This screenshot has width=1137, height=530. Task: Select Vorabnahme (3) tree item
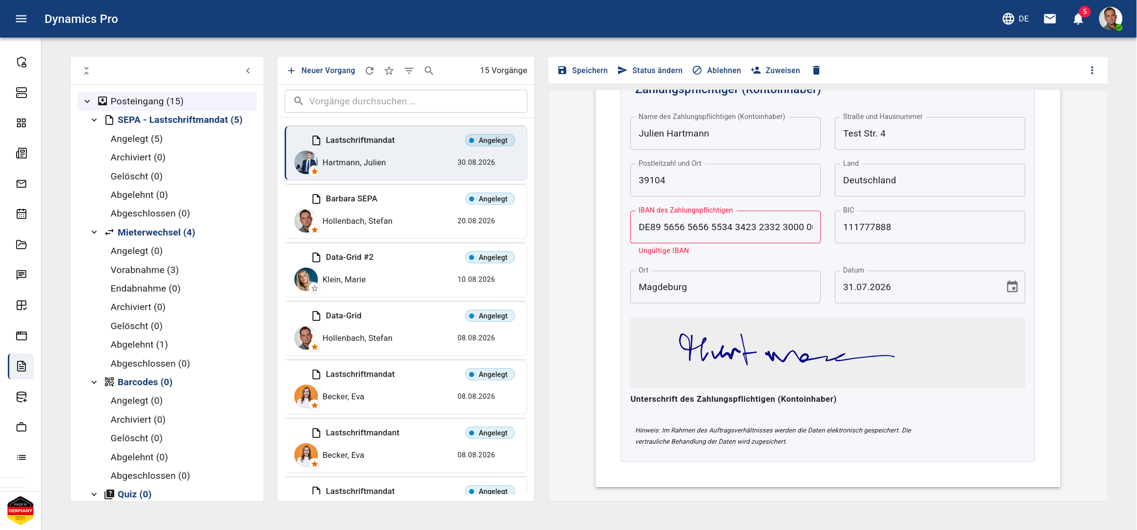tap(145, 270)
